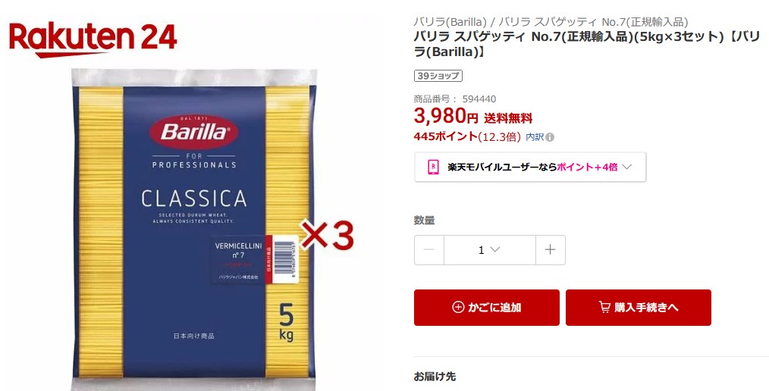Image resolution: width=769 pixels, height=391 pixels.
Task: Click the 39ショップ badge
Action: pos(438,76)
